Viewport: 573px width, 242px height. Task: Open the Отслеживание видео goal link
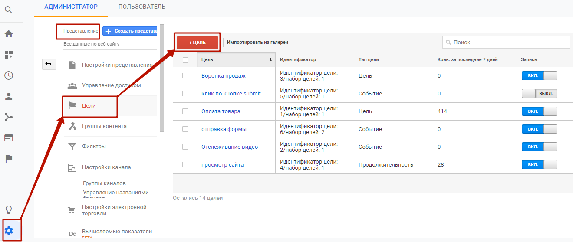point(229,147)
